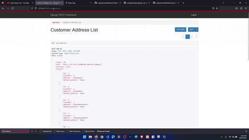Open the Pocket save icon in toolbar
Viewport: 249px width, 140px height.
click(237, 9)
